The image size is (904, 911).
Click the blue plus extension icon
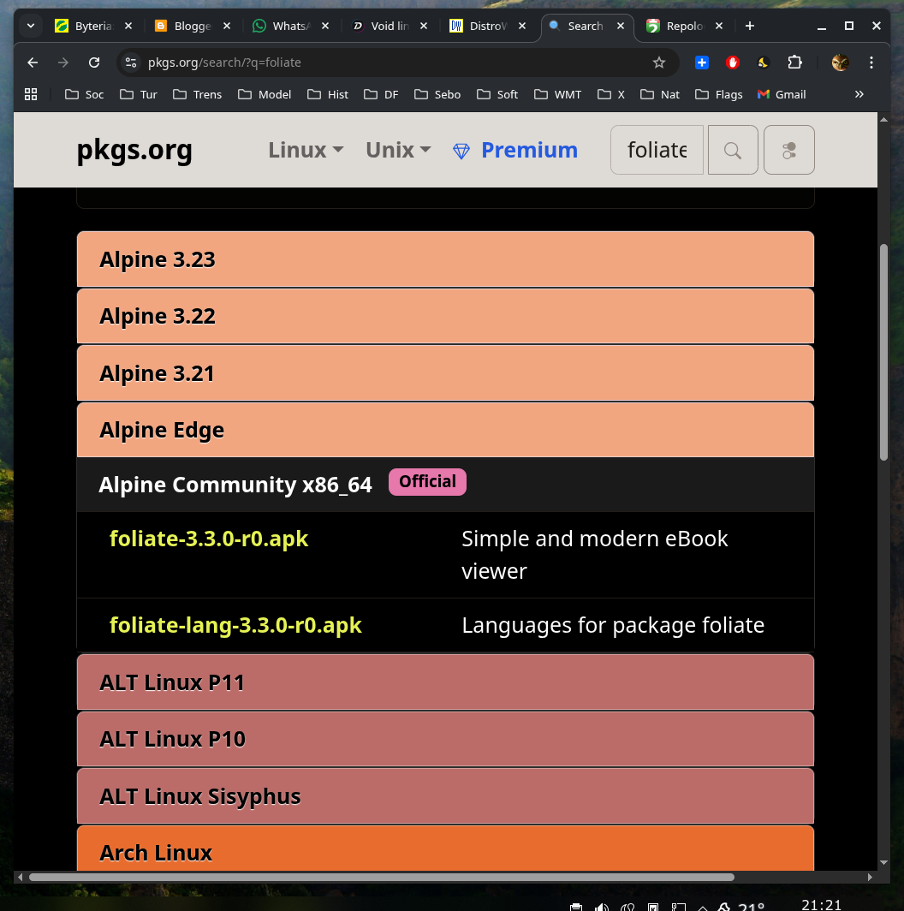(702, 63)
